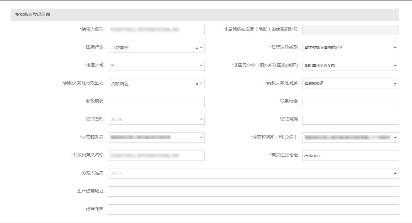Click the 纳税人名称 input field
Screen dimensions: 412x223
point(156,30)
